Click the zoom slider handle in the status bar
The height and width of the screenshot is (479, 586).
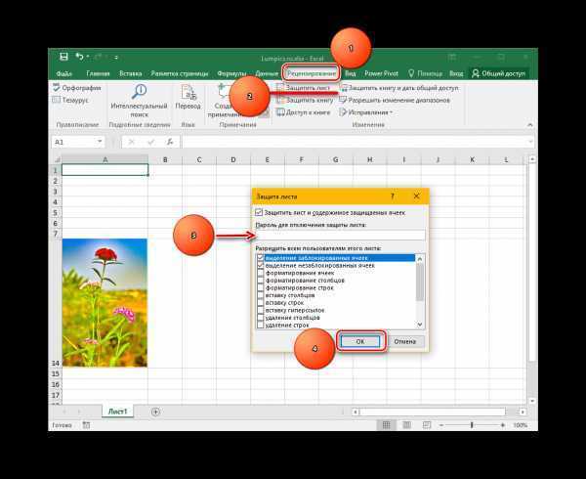[472, 425]
